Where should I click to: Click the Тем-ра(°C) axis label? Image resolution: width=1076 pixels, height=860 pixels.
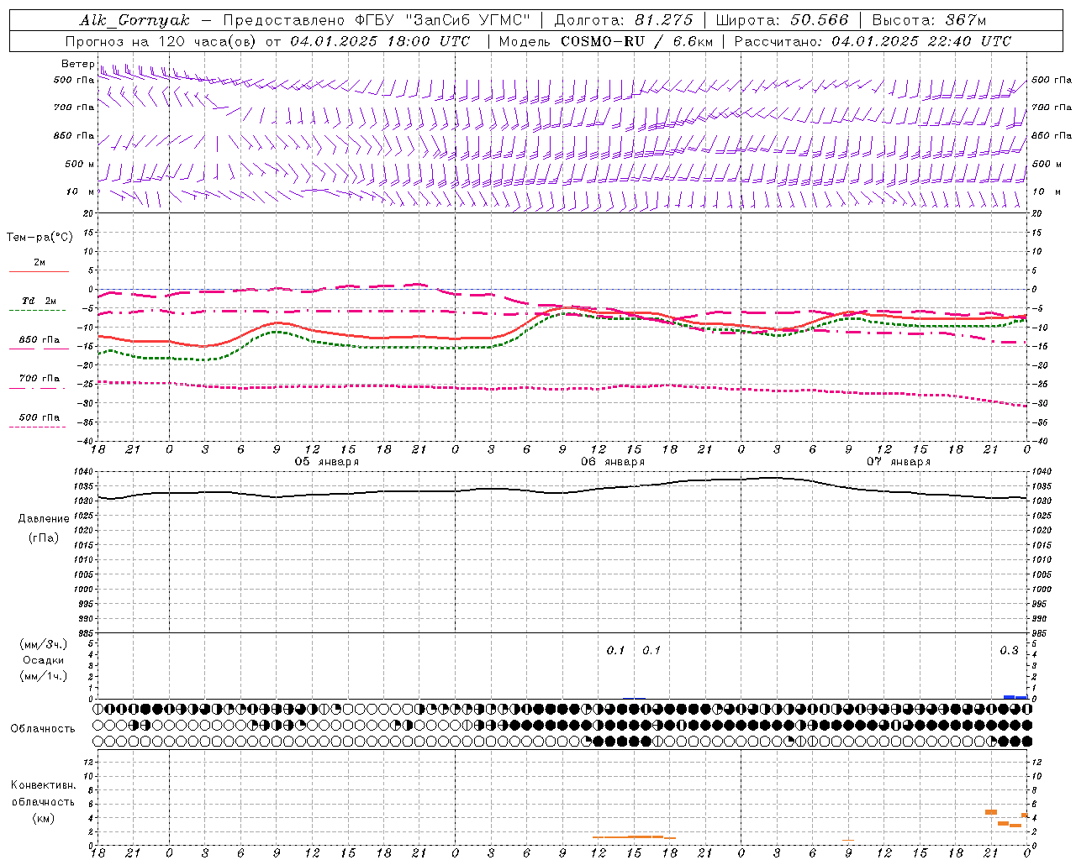pyautogui.click(x=40, y=238)
